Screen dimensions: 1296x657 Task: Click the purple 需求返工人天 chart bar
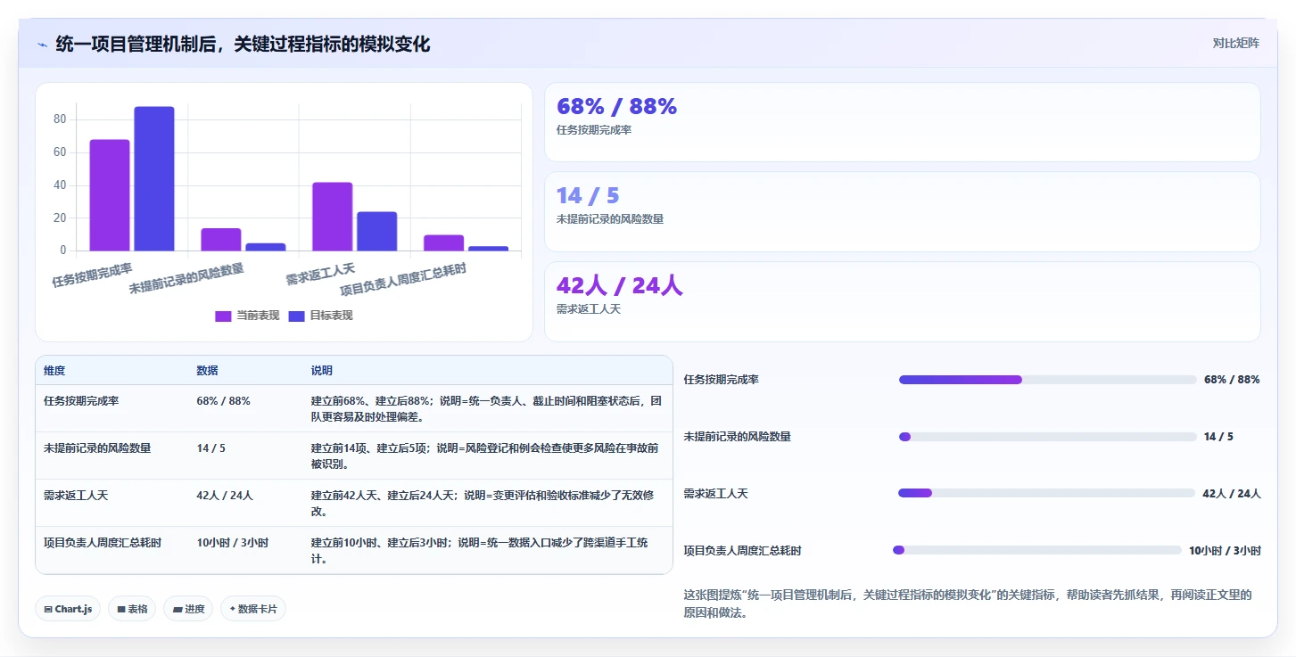332,217
